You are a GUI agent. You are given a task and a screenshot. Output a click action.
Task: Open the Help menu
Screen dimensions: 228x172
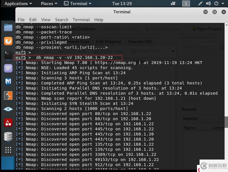(99, 20)
